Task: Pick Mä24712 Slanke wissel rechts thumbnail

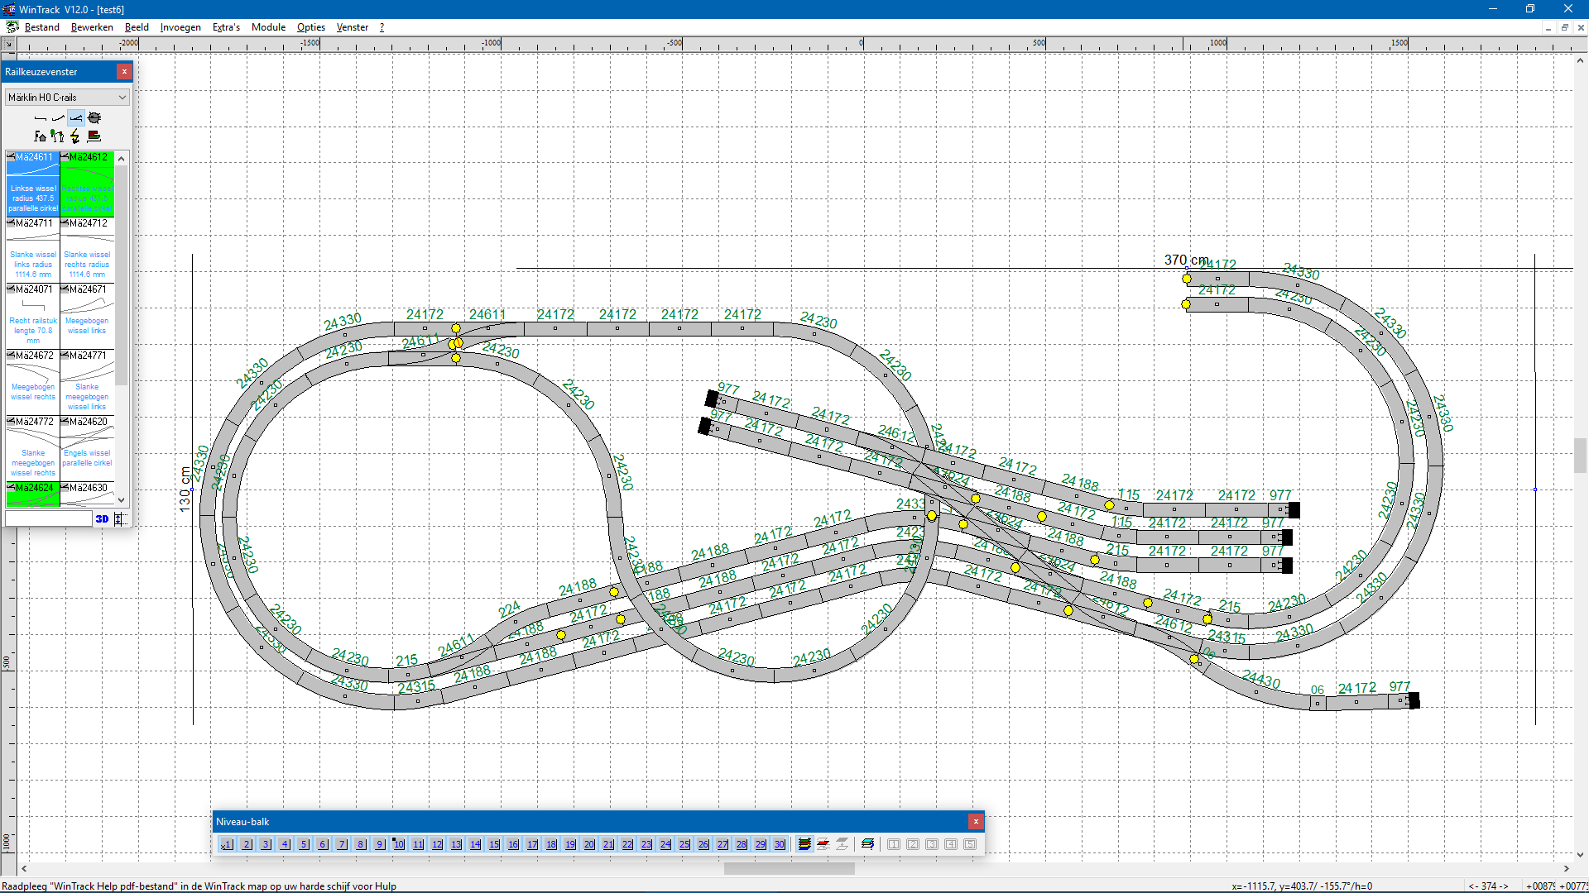Action: click(x=87, y=250)
